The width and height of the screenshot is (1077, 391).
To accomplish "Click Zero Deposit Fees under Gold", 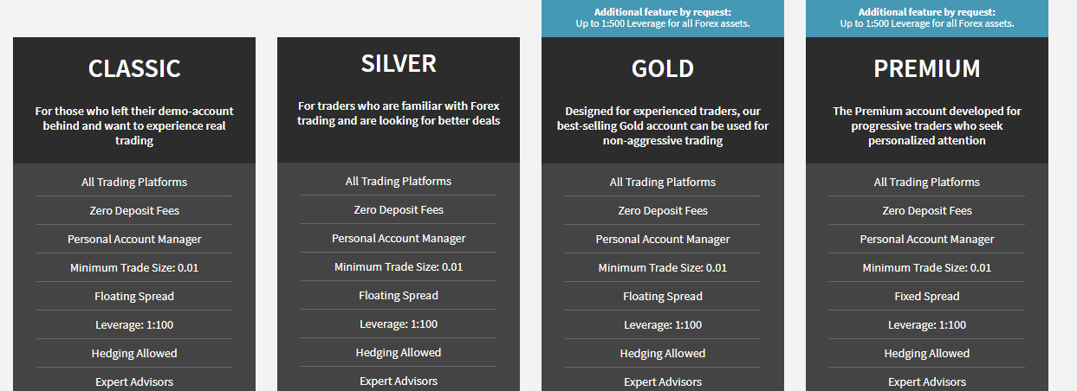I will pos(663,210).
